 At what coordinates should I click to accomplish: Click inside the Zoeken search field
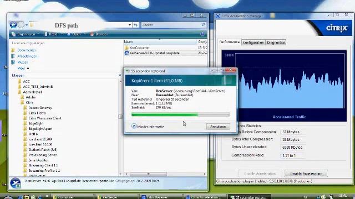pyautogui.click(x=171, y=25)
